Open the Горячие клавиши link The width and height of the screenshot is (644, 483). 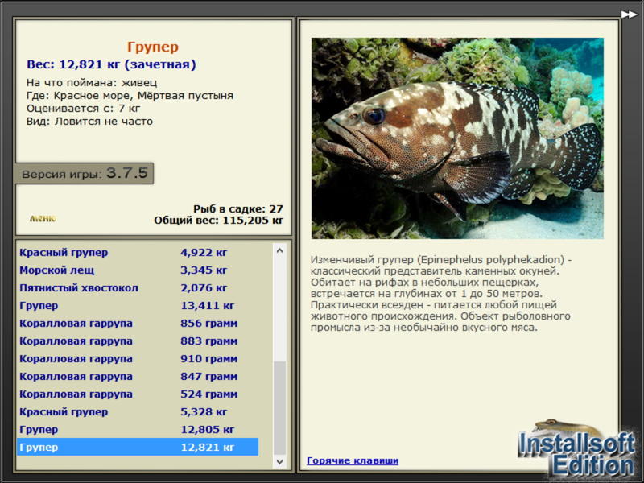352,460
